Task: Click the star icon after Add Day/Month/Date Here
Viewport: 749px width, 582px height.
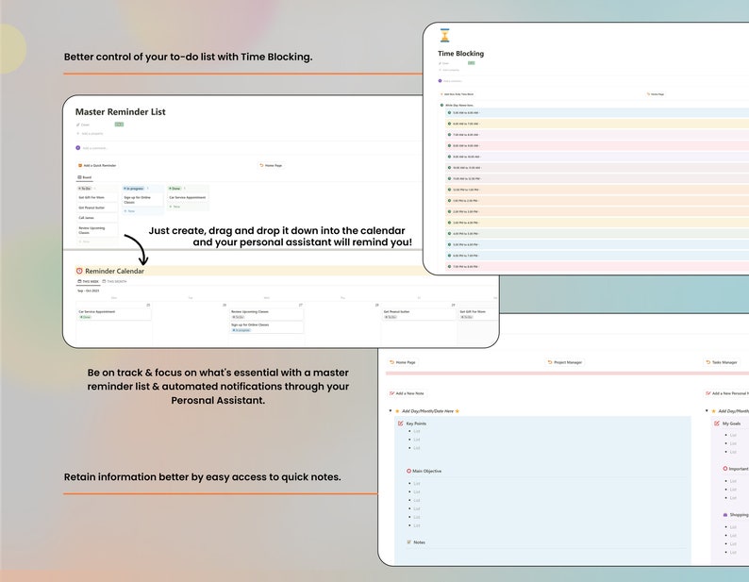Action: [x=458, y=411]
